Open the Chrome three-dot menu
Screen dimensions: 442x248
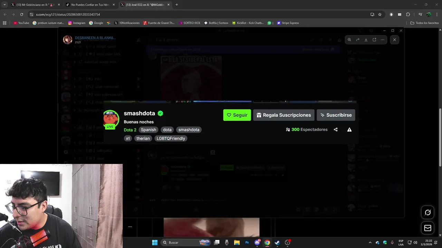(x=437, y=14)
